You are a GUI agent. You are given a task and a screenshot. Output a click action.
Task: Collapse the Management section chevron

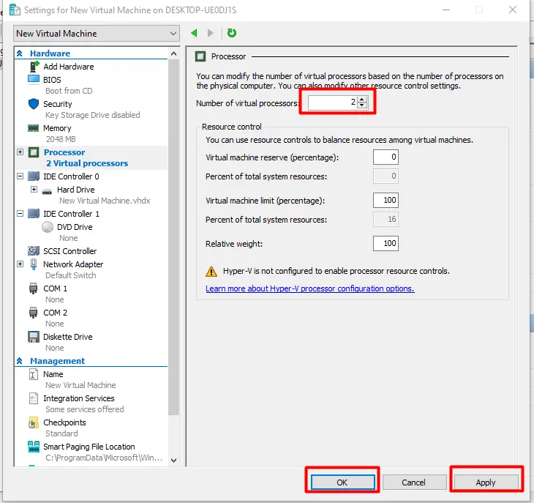click(20, 361)
